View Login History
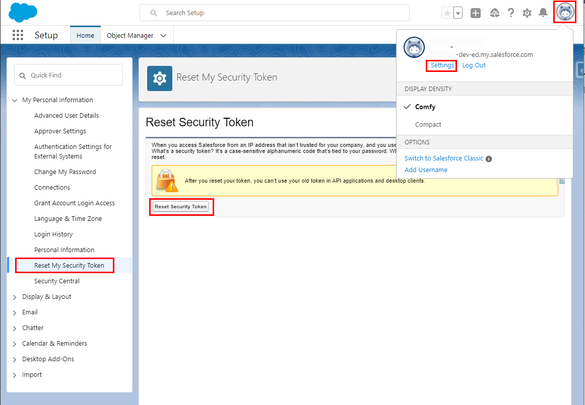585x405 pixels. coord(53,234)
